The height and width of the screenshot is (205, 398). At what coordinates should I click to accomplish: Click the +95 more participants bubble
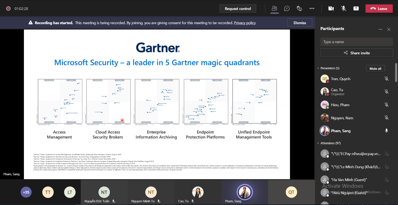26,192
